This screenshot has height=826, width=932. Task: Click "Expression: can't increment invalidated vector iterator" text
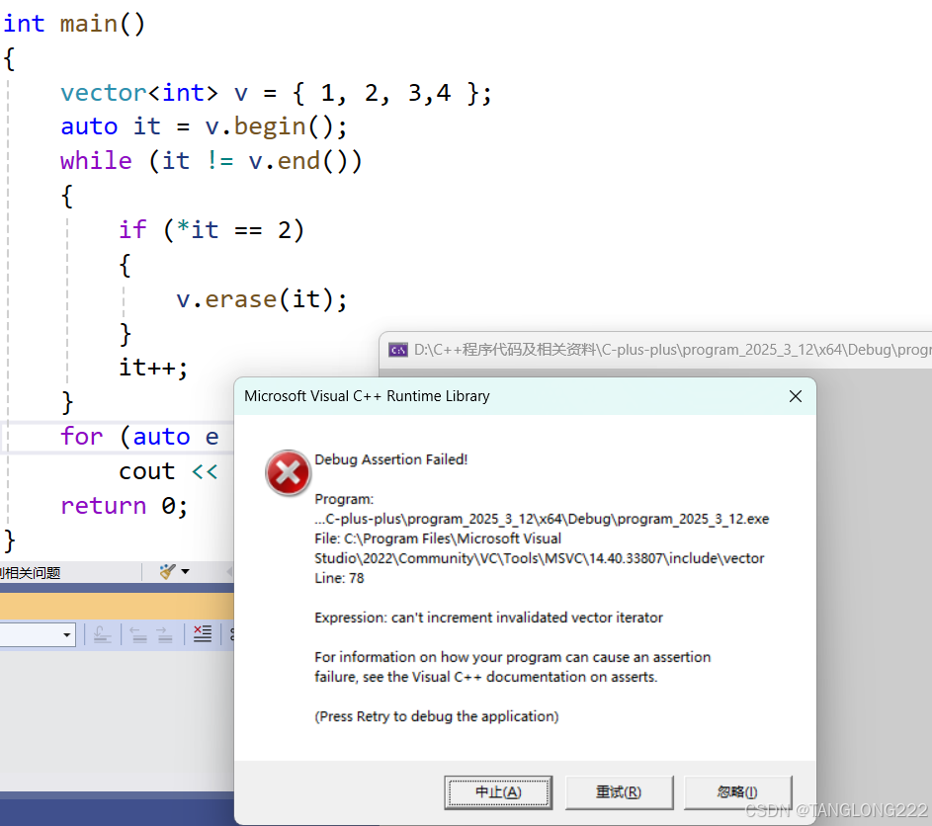click(488, 618)
